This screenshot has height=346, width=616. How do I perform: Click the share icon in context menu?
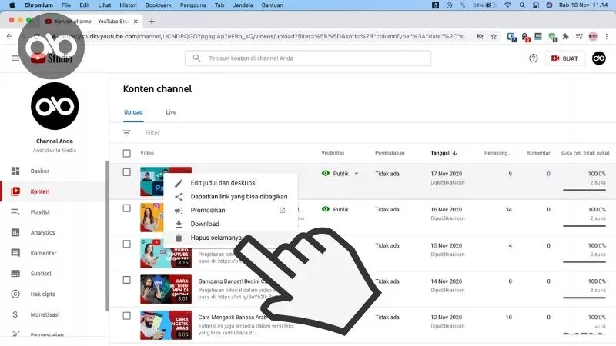[x=179, y=197]
